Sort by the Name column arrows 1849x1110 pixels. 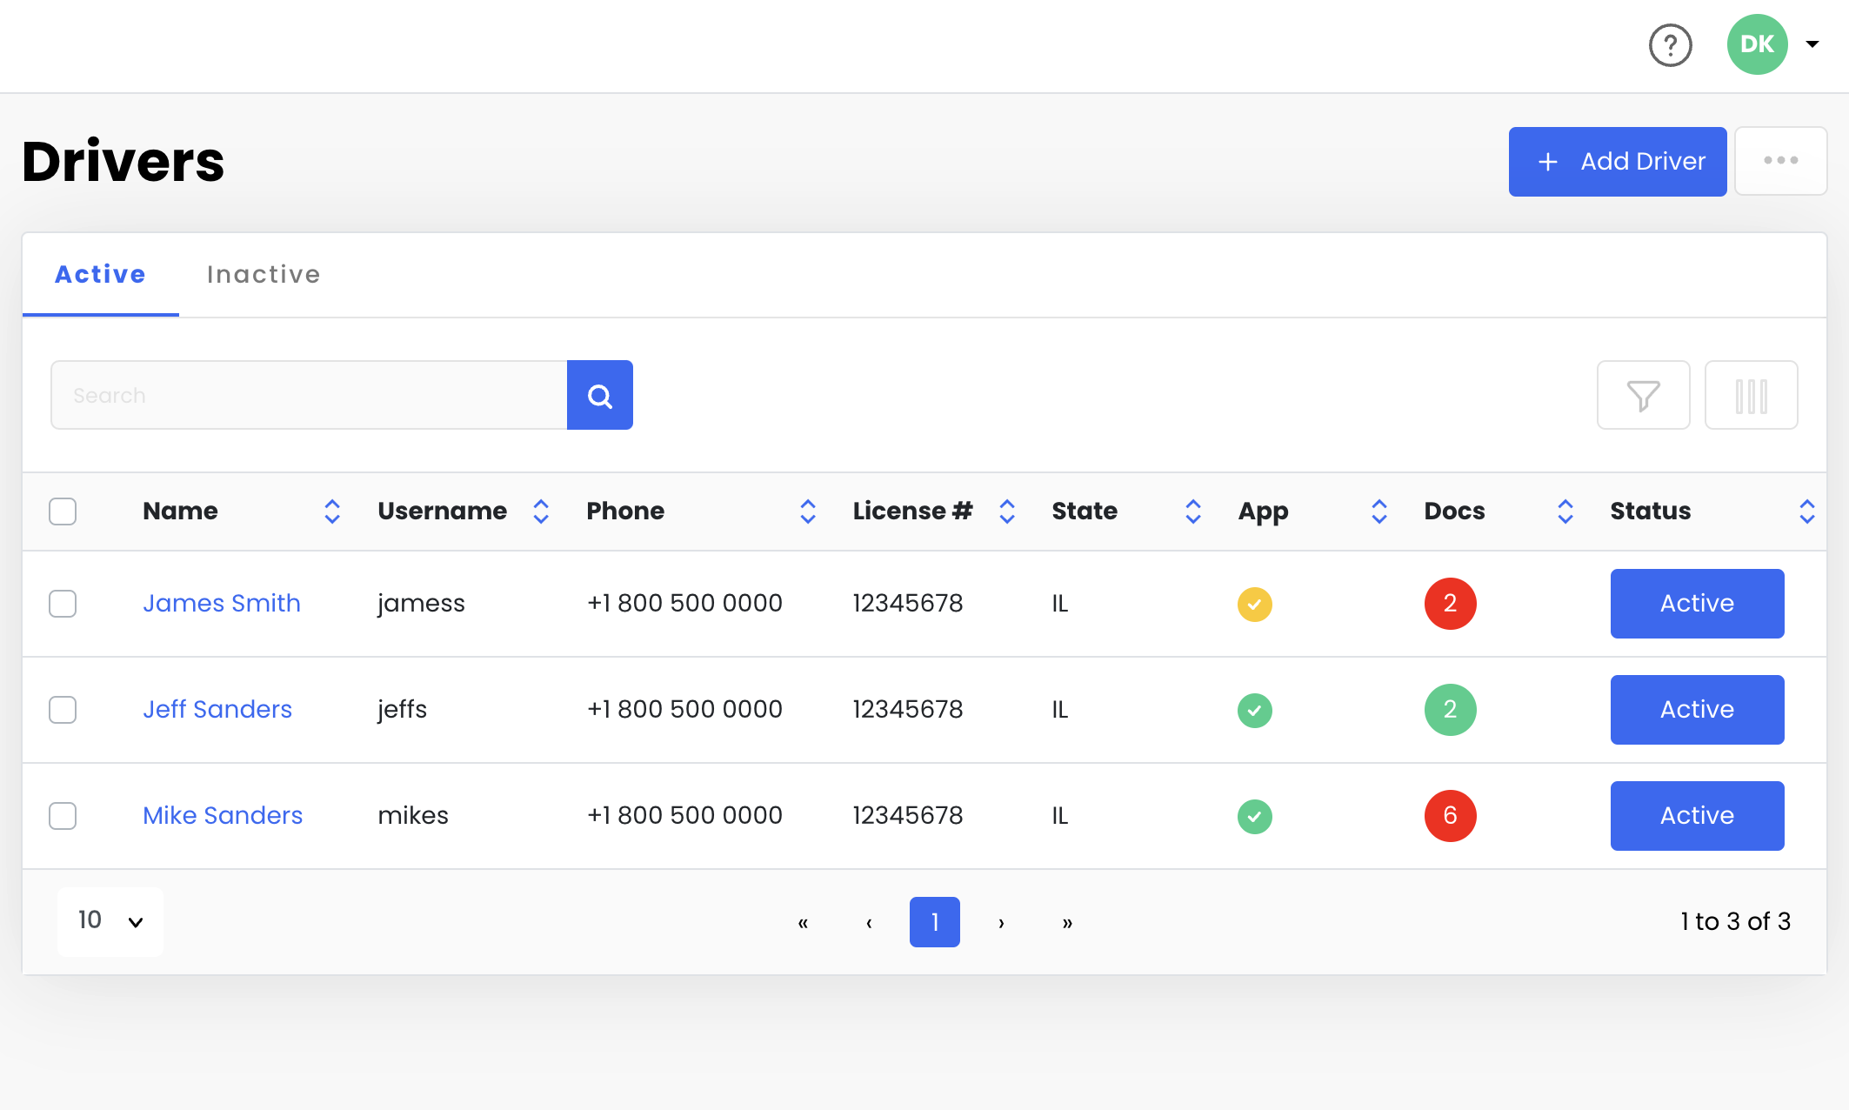click(x=331, y=512)
